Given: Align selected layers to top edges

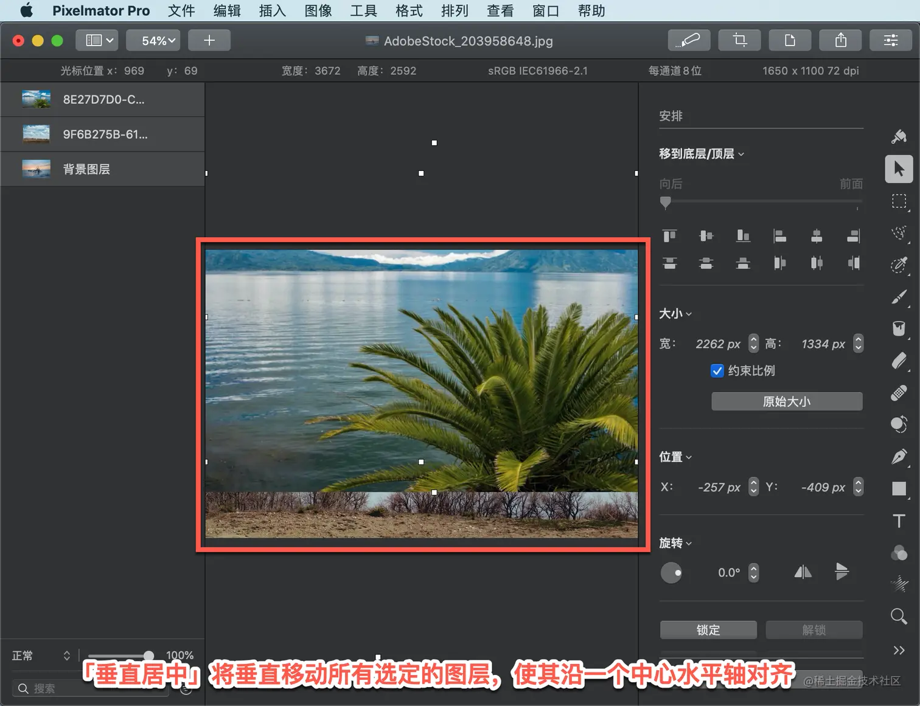Looking at the screenshot, I should point(670,236).
